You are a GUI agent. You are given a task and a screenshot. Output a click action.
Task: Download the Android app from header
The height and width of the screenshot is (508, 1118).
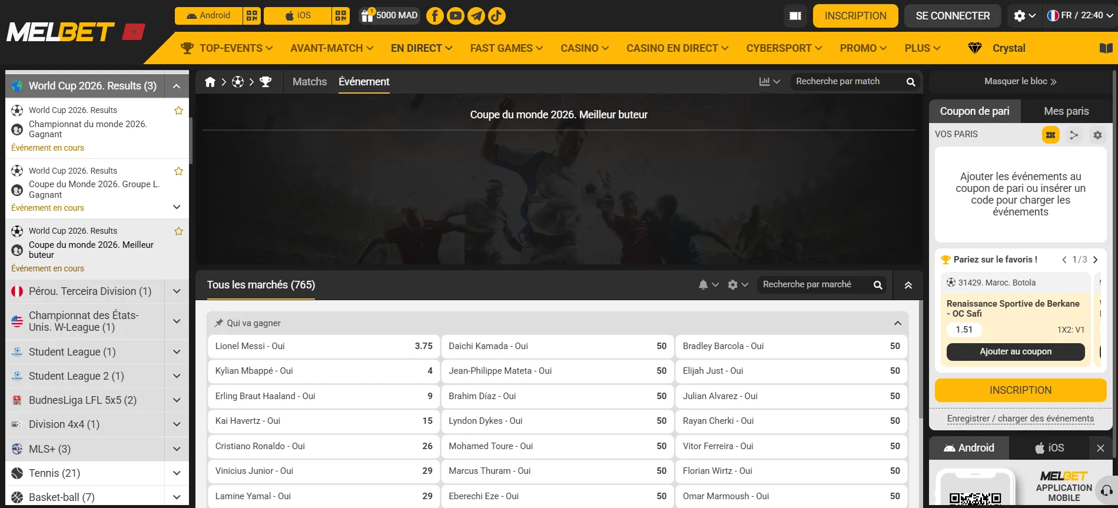tap(209, 15)
